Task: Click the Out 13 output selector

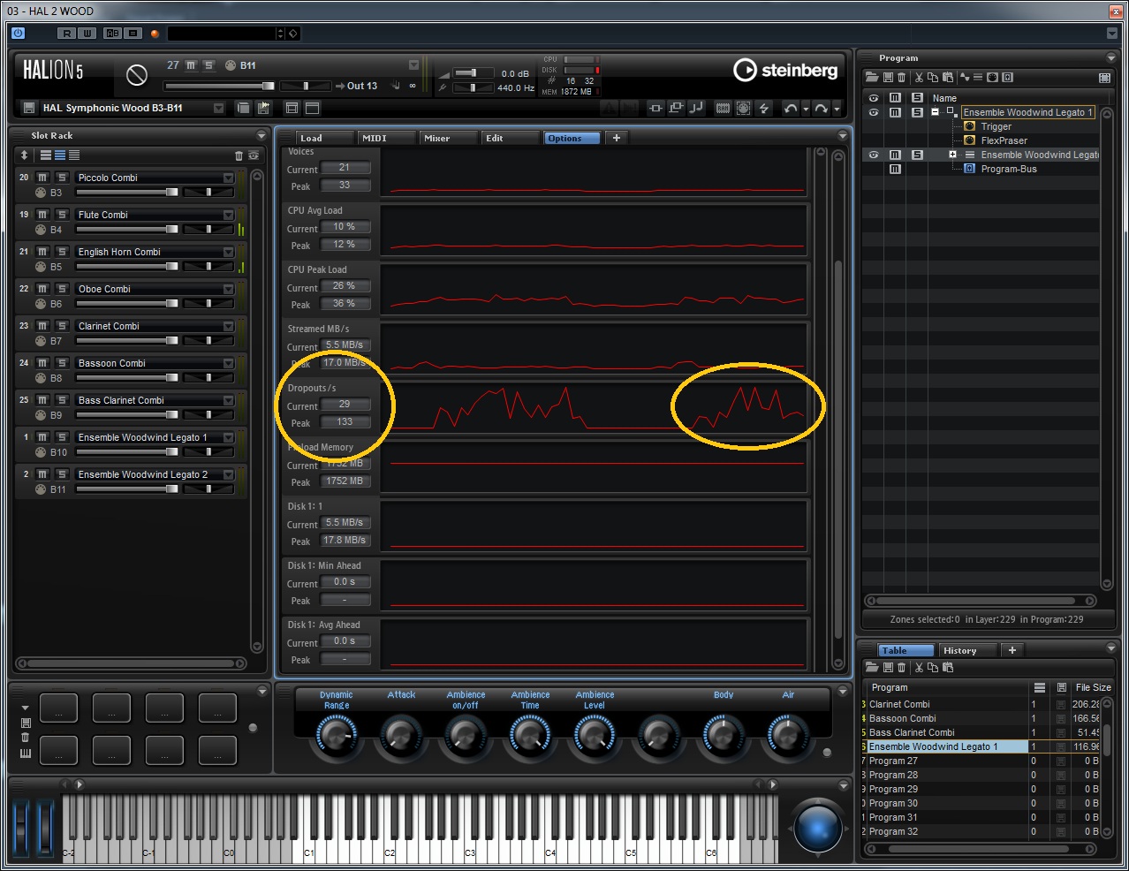Action: click(361, 86)
